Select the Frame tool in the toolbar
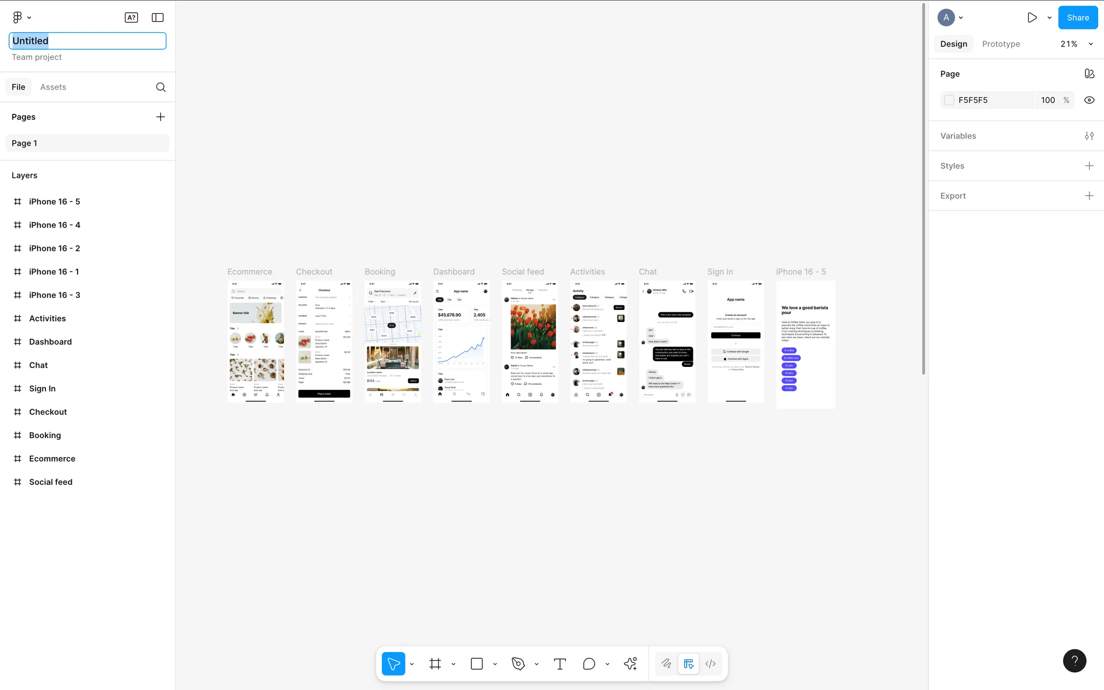The width and height of the screenshot is (1104, 690). pos(435,664)
